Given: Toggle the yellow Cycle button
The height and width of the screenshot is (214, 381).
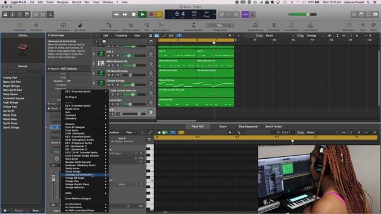Looking at the screenshot, I should 159,14.
